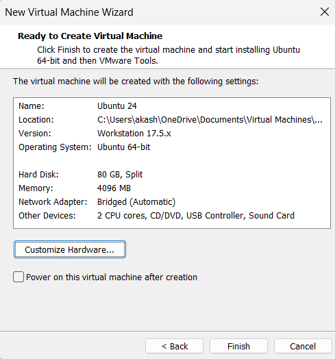Click the truncated Location path value

point(210,120)
